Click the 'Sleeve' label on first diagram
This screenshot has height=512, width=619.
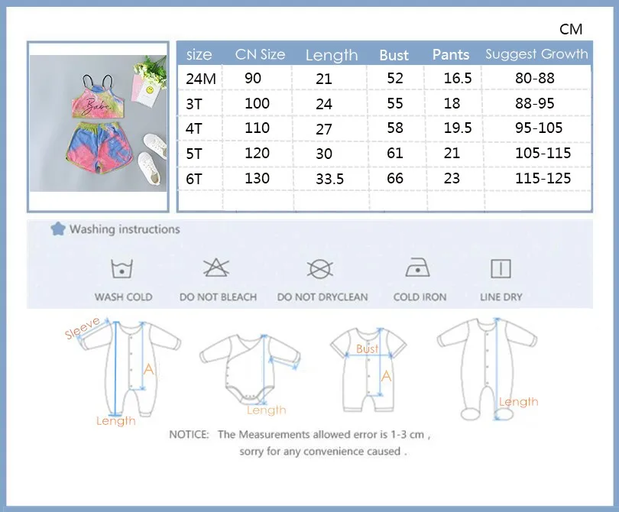[x=82, y=328]
